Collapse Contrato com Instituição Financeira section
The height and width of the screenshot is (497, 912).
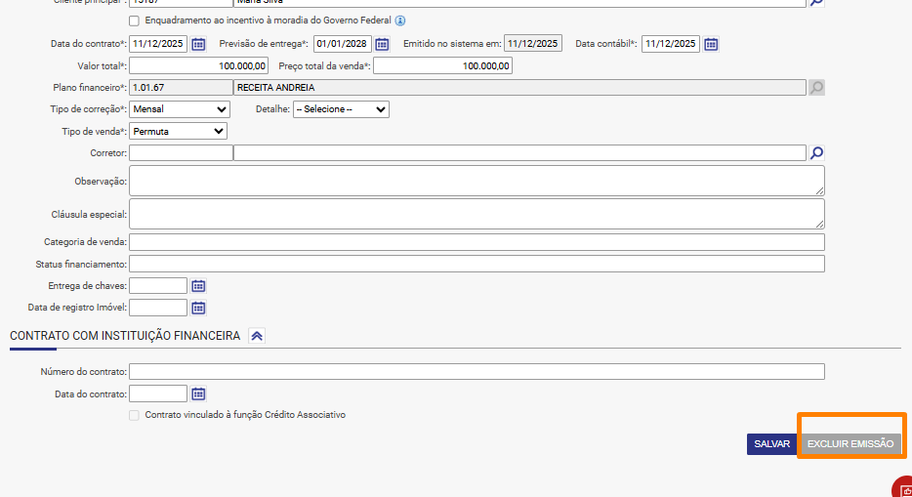tap(257, 336)
